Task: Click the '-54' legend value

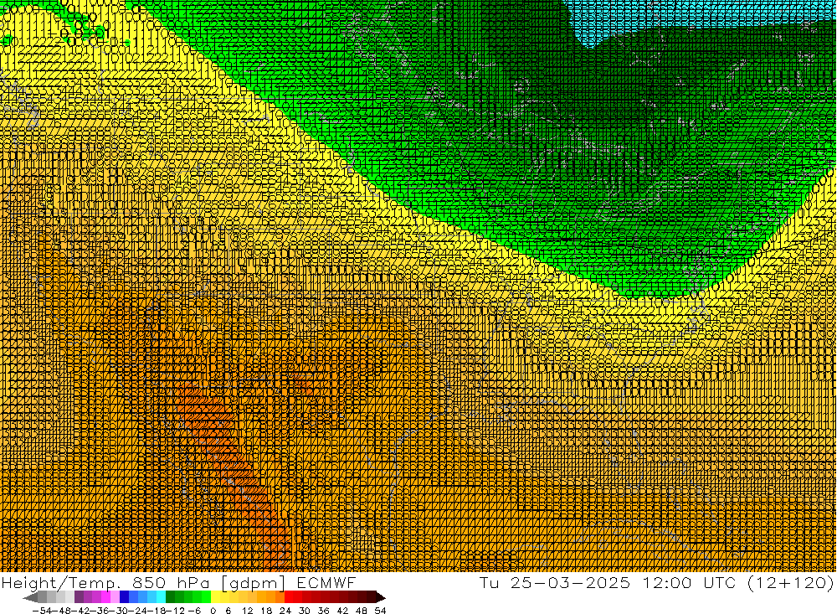Action: click(42, 611)
